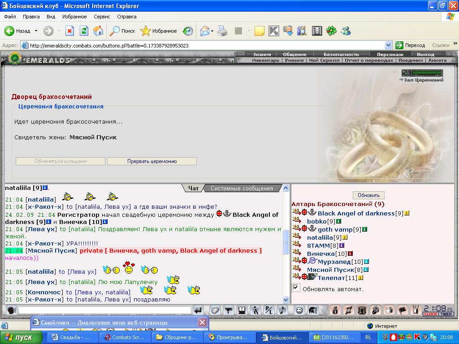
Task: Click the Прервать церемонию button
Action: [152, 161]
